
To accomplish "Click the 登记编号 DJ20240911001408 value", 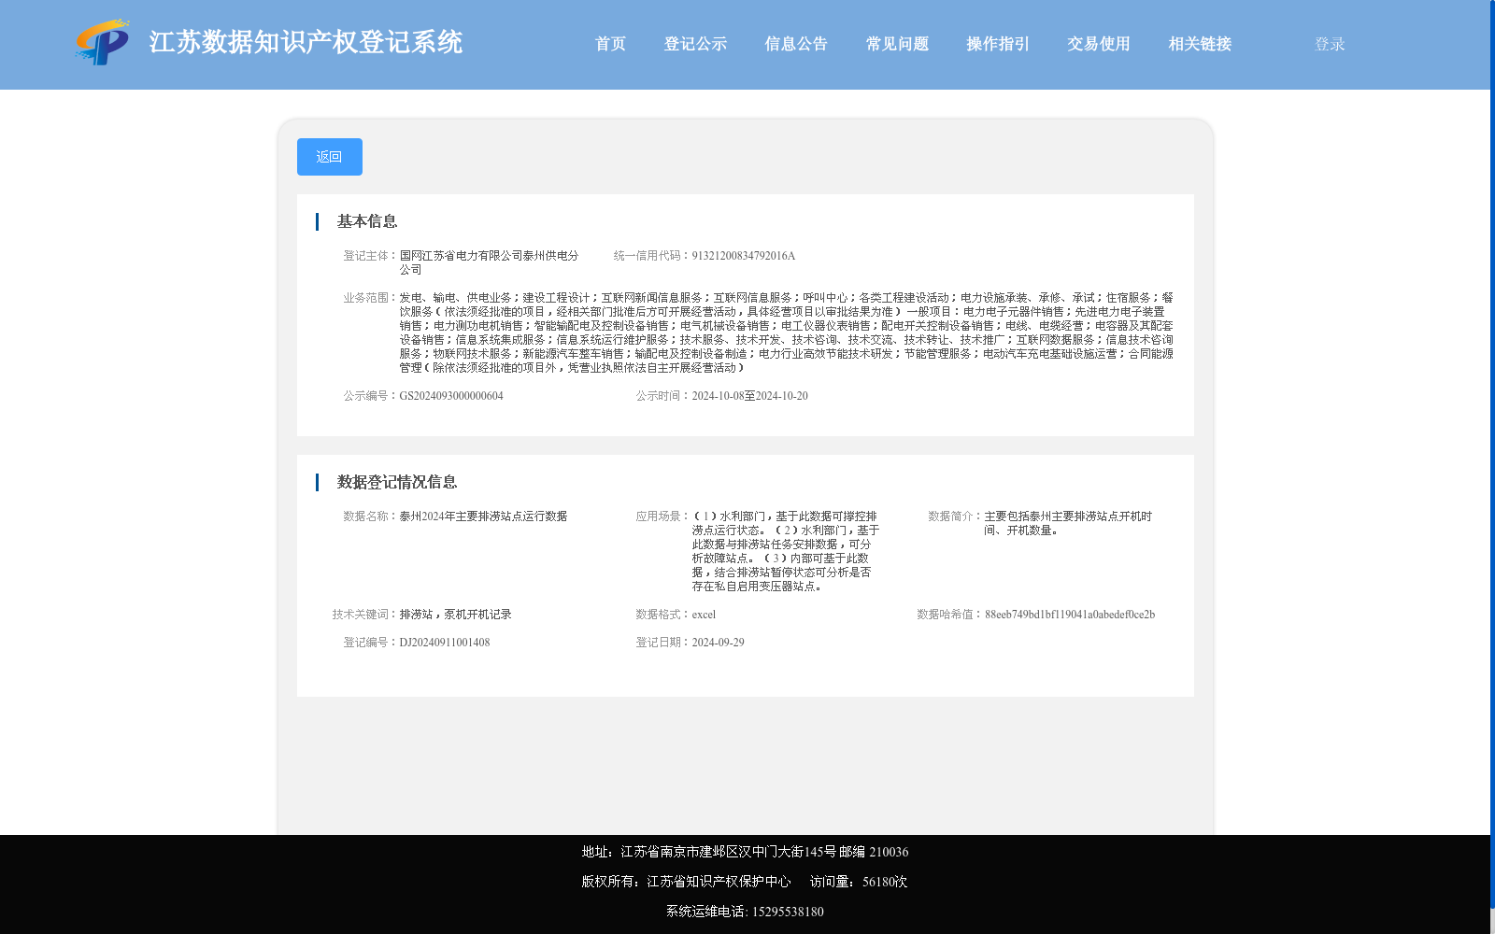I will coord(445,642).
